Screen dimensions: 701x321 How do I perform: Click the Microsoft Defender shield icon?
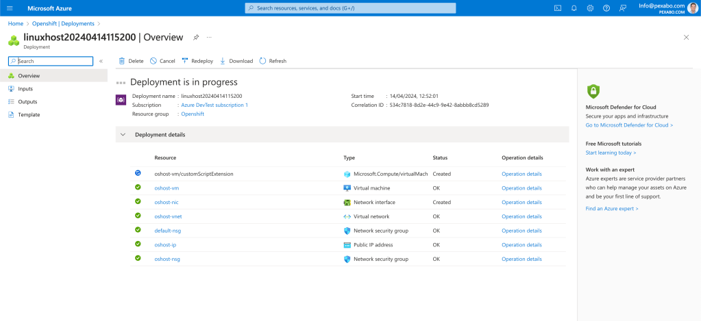point(593,91)
